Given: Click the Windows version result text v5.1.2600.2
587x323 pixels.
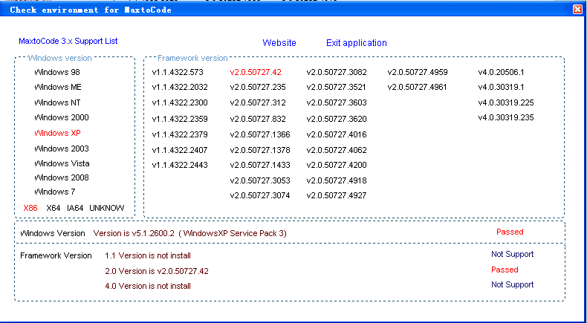Looking at the screenshot, I should point(190,234).
